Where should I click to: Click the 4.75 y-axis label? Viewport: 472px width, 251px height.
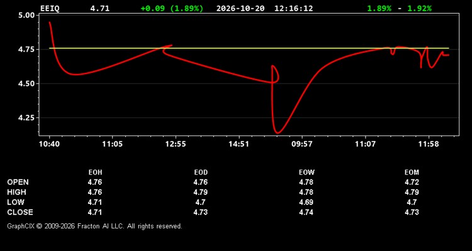pos(27,49)
